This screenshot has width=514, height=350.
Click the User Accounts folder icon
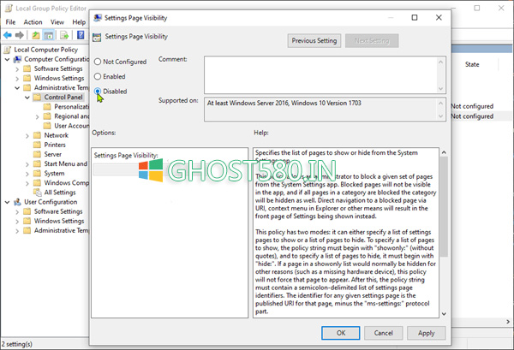tap(47, 126)
